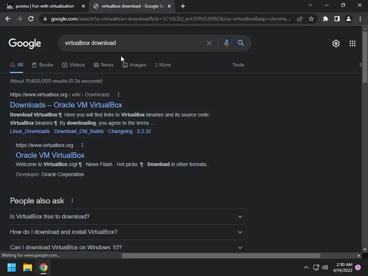Open the Oracle VM VirtualBox homepage result
This screenshot has width=368, height=276.
pyautogui.click(x=50, y=155)
